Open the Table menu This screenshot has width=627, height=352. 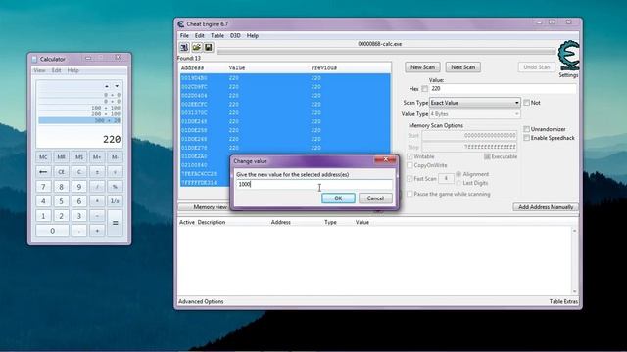click(217, 35)
